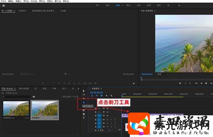Open Program monitor zoom level dropdown
213x137 pixels.
(x=163, y=74)
